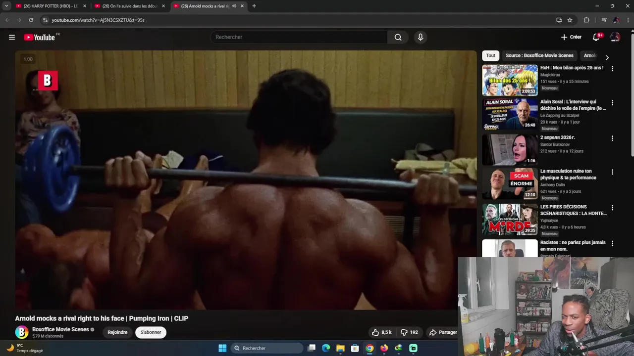Close the On l'a suivie tab
Image resolution: width=634 pixels, height=356 pixels.
click(163, 6)
